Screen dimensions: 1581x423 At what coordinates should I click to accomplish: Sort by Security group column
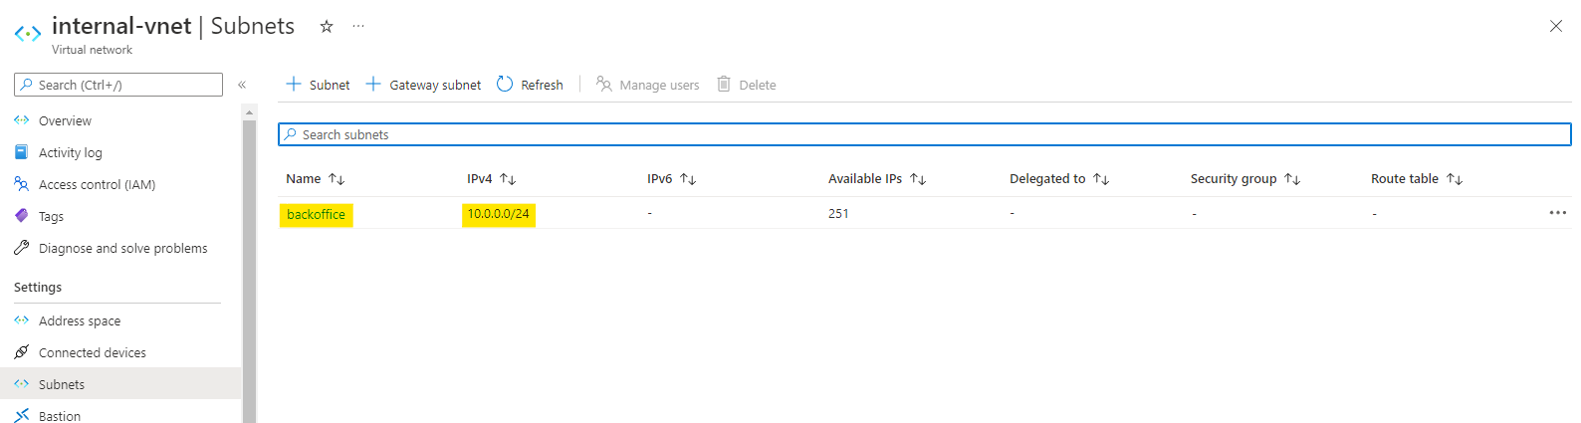point(1292,179)
